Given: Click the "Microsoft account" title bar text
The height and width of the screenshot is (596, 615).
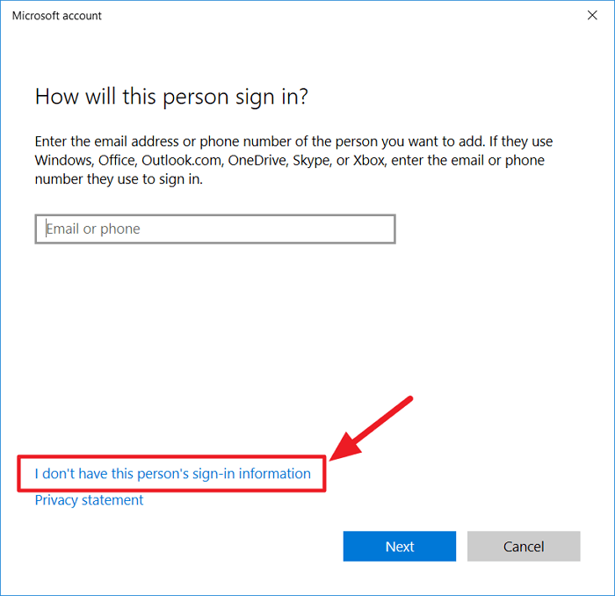Looking at the screenshot, I should click(57, 15).
